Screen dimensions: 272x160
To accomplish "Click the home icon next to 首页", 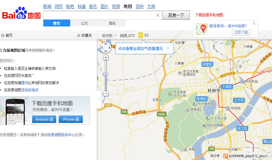I will pyautogui.click(x=3, y=36).
